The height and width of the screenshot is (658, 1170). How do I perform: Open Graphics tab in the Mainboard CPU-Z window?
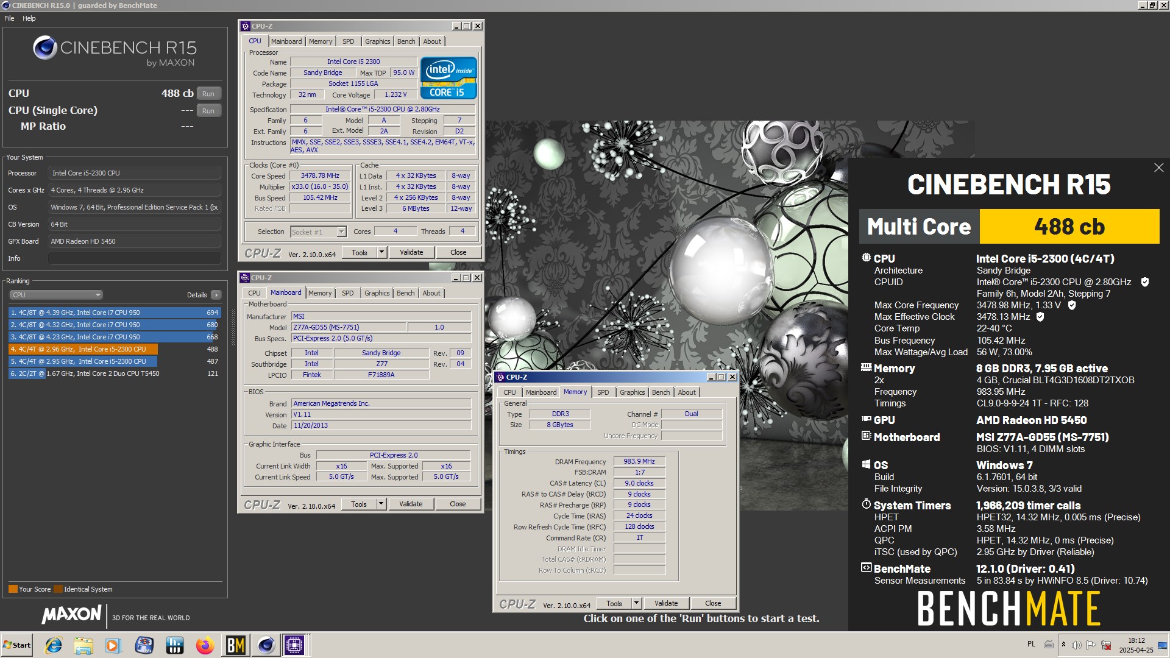(x=377, y=293)
